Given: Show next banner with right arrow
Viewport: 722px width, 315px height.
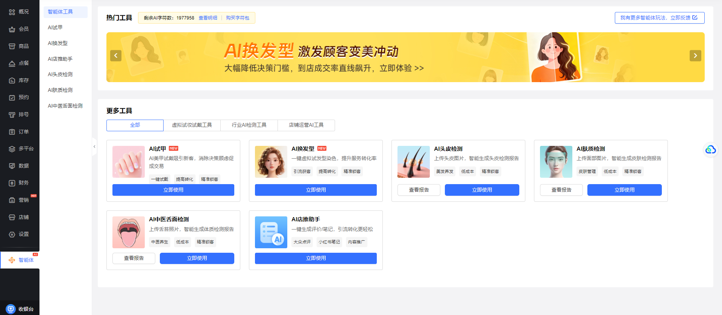Looking at the screenshot, I should pos(695,56).
